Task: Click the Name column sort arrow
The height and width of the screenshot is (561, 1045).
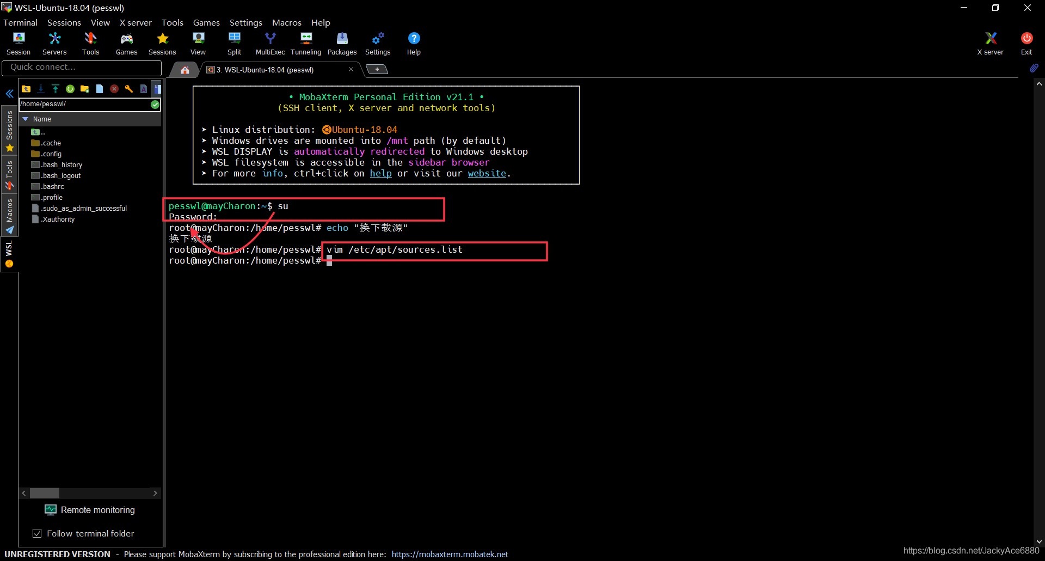Action: pyautogui.click(x=25, y=119)
